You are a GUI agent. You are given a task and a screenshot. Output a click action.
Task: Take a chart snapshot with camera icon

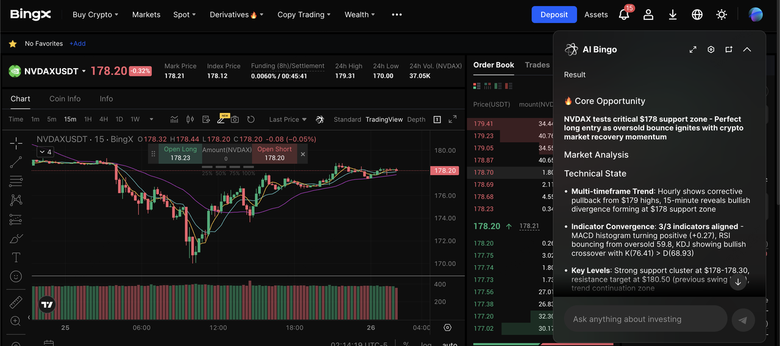235,119
